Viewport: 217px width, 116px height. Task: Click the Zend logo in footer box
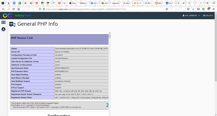(x=107, y=105)
